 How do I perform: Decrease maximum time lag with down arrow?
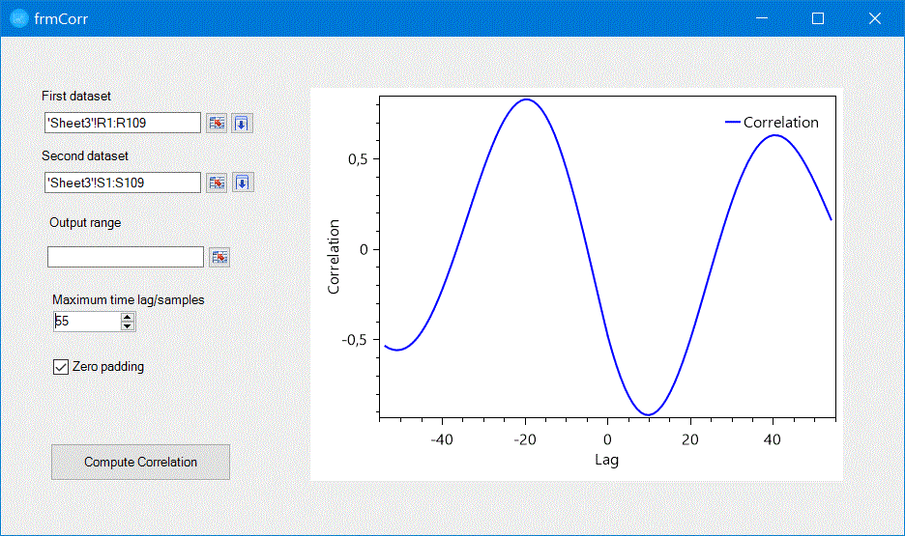click(128, 326)
